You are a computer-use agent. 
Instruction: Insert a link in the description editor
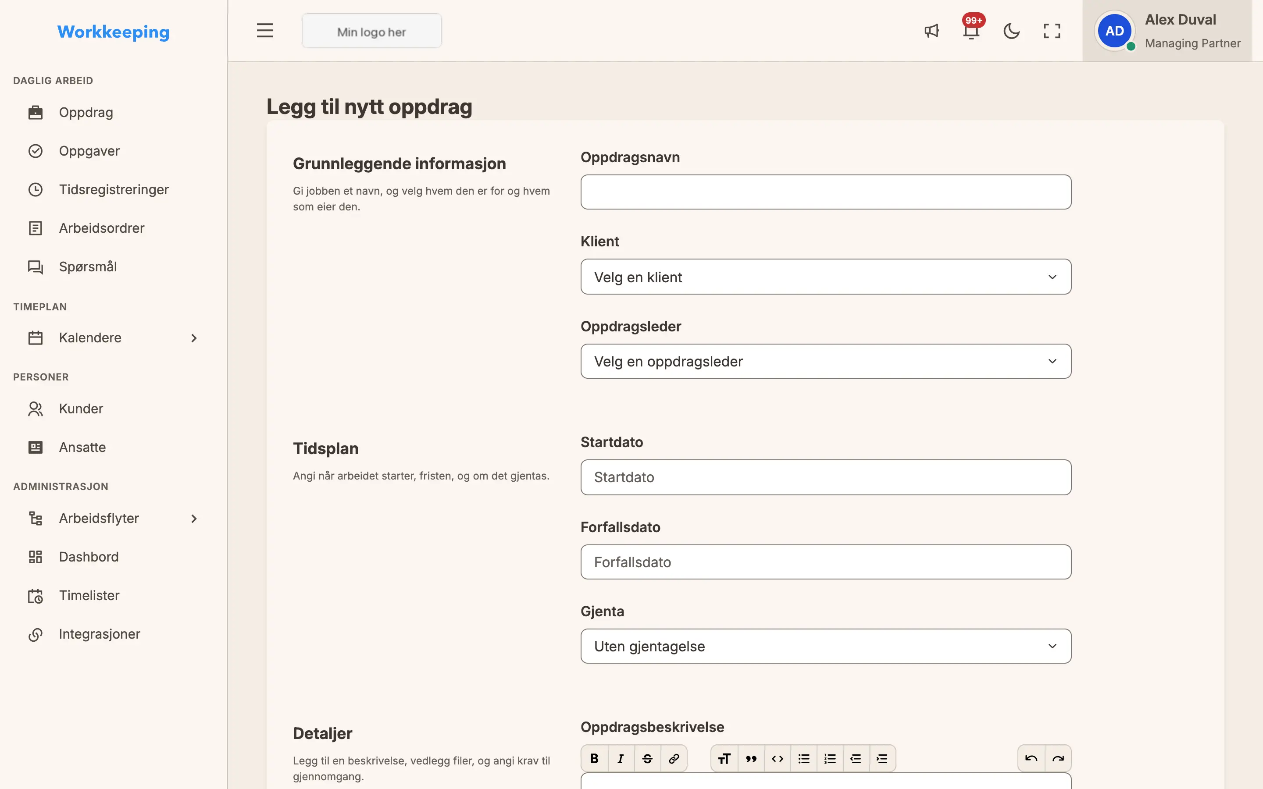click(x=674, y=759)
